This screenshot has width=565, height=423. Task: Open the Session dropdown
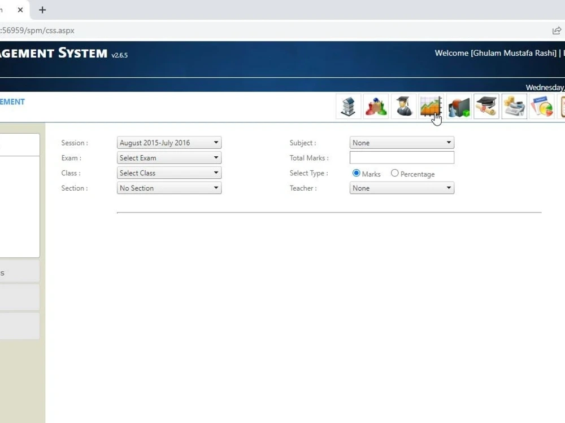[x=169, y=143]
